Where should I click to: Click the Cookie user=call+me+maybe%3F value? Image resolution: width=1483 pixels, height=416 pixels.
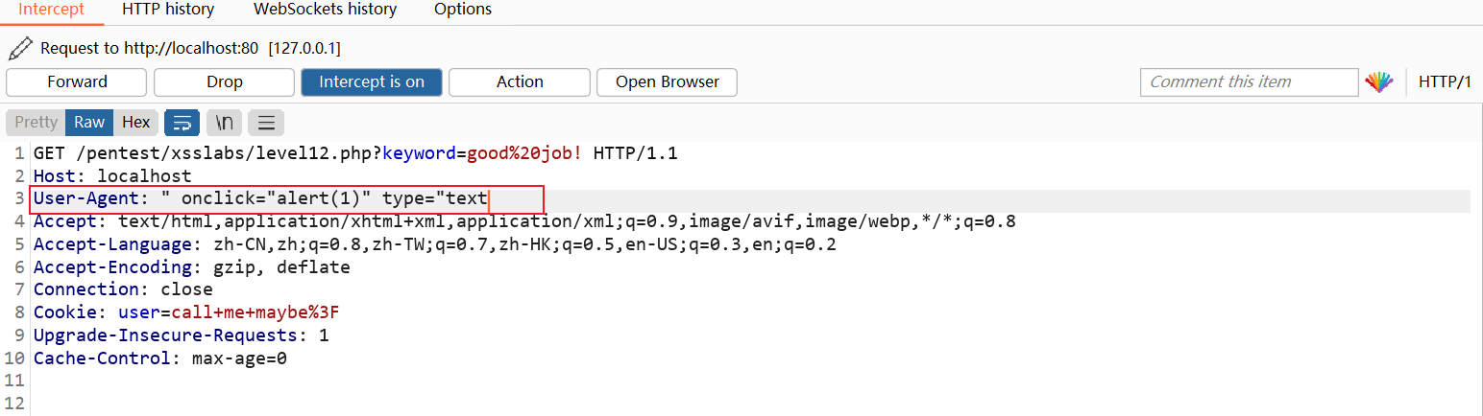click(x=229, y=312)
